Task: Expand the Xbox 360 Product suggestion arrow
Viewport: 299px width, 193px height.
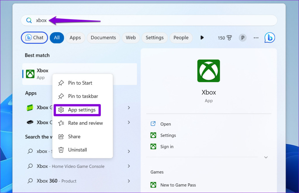Action: [129, 181]
